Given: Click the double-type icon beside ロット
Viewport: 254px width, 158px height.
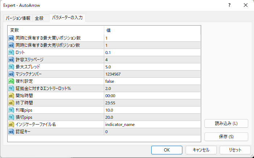Looking at the screenshot, I should pyautogui.click(x=11, y=53).
